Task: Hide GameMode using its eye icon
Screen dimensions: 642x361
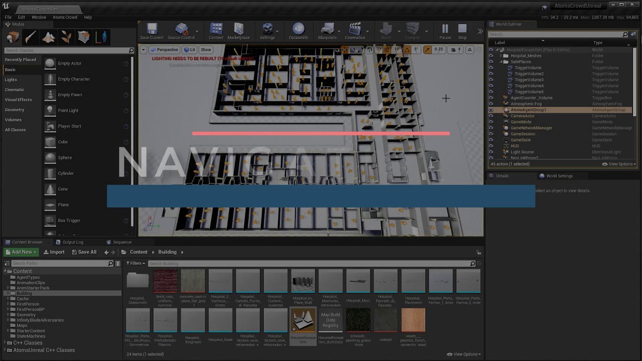Action: click(x=491, y=122)
